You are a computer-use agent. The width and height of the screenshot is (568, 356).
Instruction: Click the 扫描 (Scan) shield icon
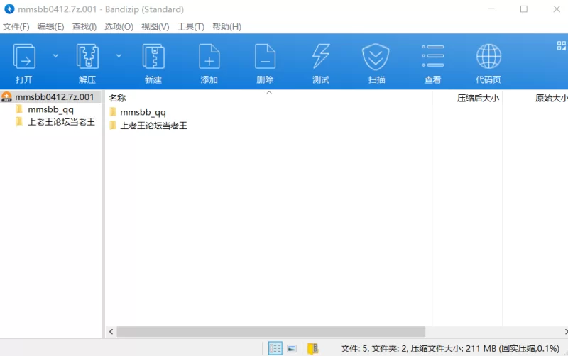[x=376, y=57]
